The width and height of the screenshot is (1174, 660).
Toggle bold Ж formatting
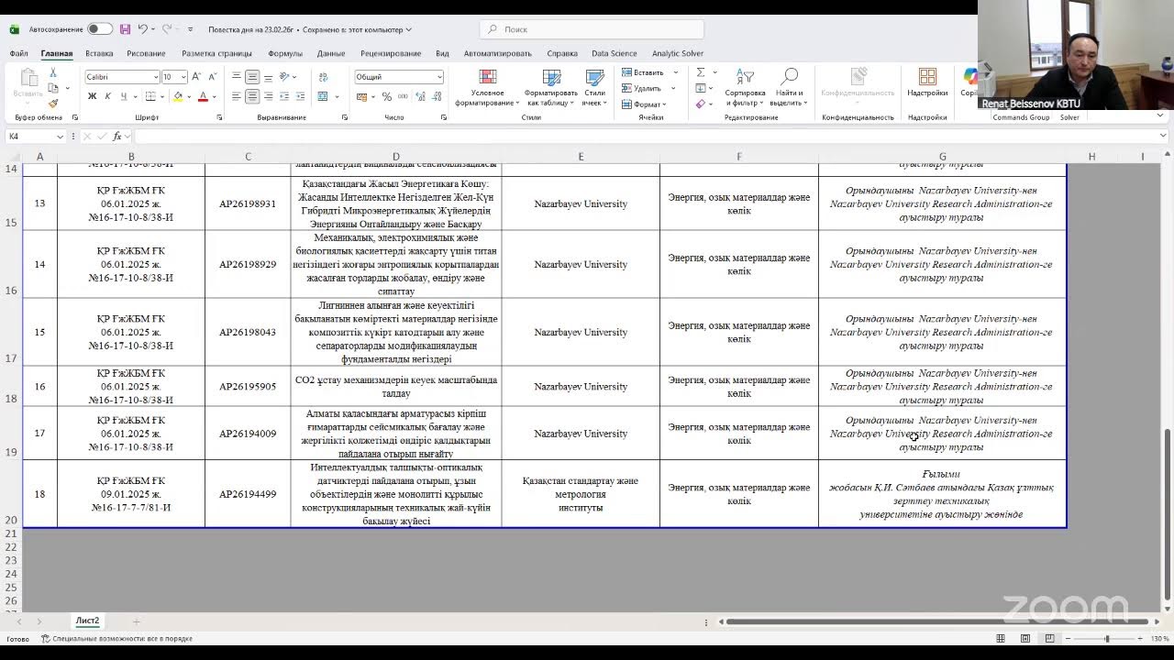point(92,96)
